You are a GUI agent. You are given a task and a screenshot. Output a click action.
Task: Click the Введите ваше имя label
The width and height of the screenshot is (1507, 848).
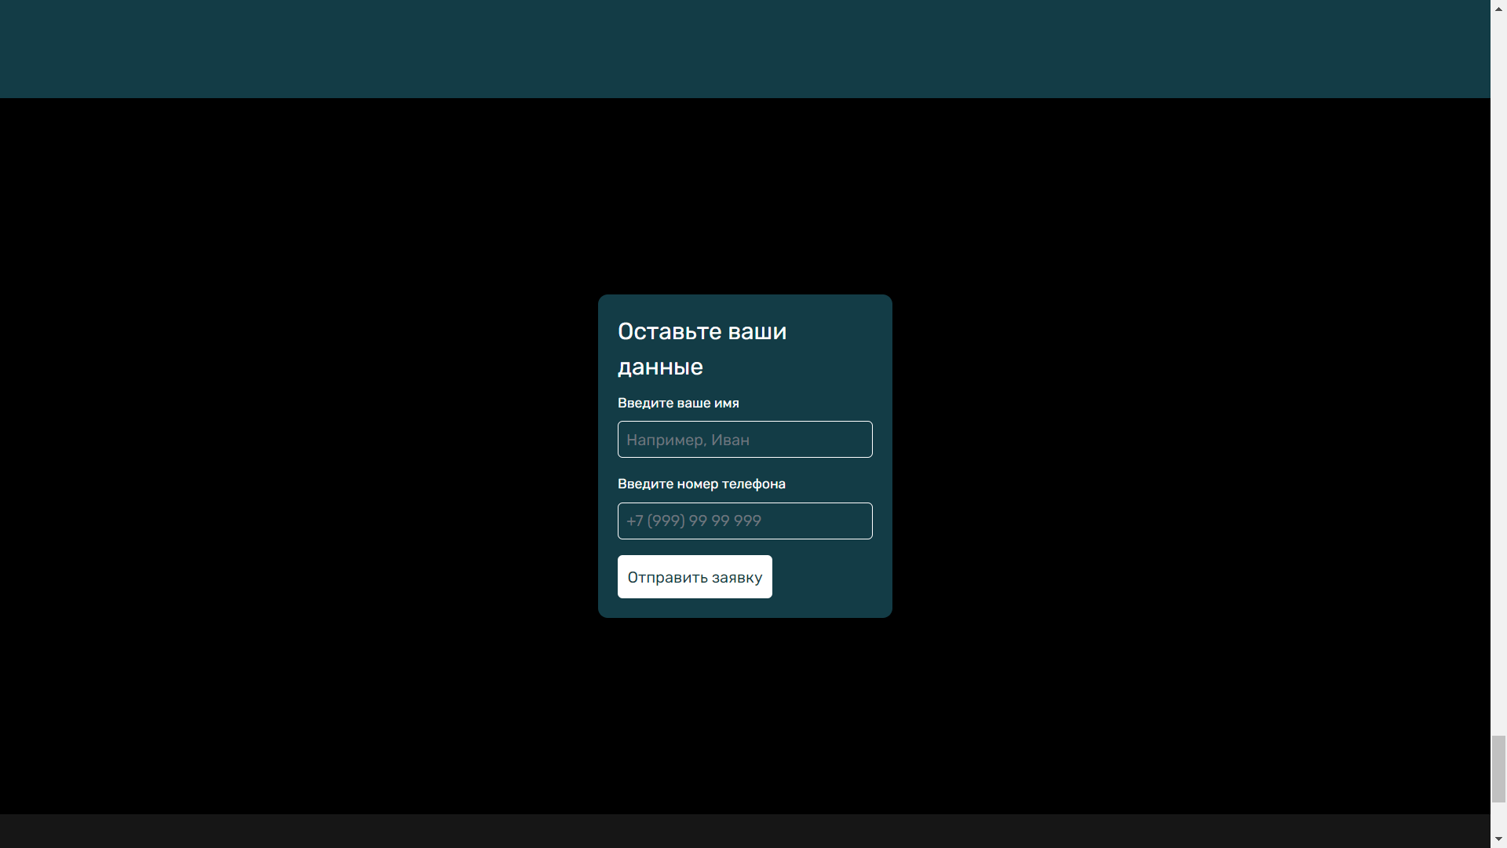click(678, 403)
